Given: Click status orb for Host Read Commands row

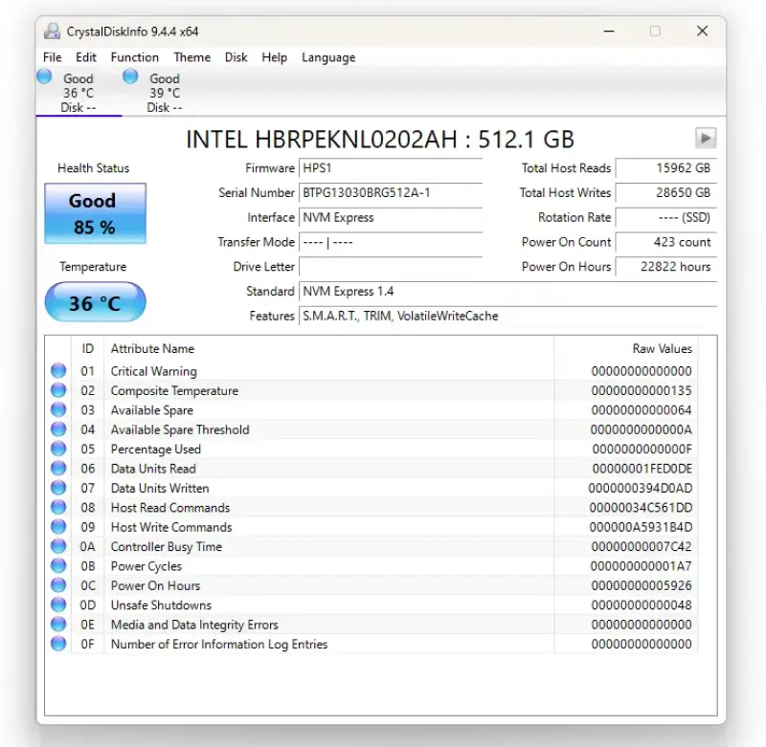Looking at the screenshot, I should (x=58, y=508).
